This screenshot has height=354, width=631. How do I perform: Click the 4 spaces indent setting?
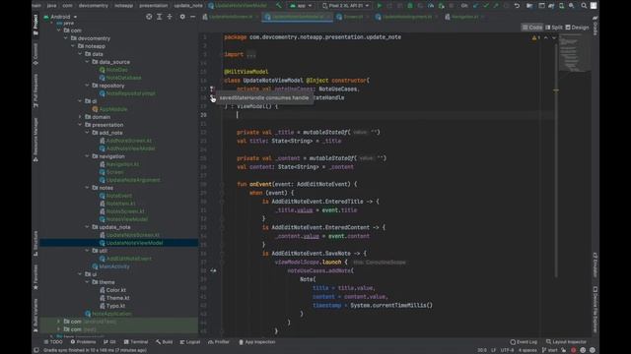click(x=527, y=350)
